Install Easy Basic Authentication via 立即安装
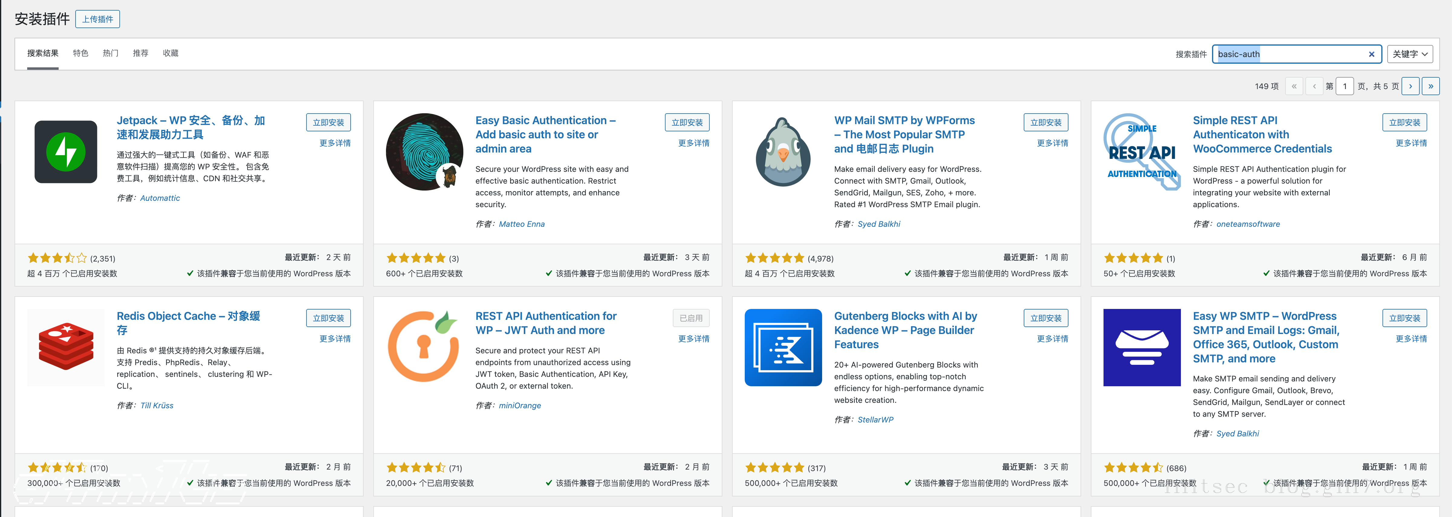The height and width of the screenshot is (517, 1452). click(686, 122)
